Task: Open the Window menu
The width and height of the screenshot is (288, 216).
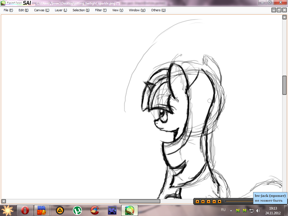Action: (x=137, y=10)
